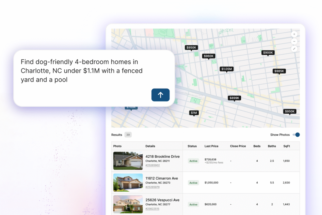Click the results count badge 39
322x215 pixels.
[x=128, y=135]
